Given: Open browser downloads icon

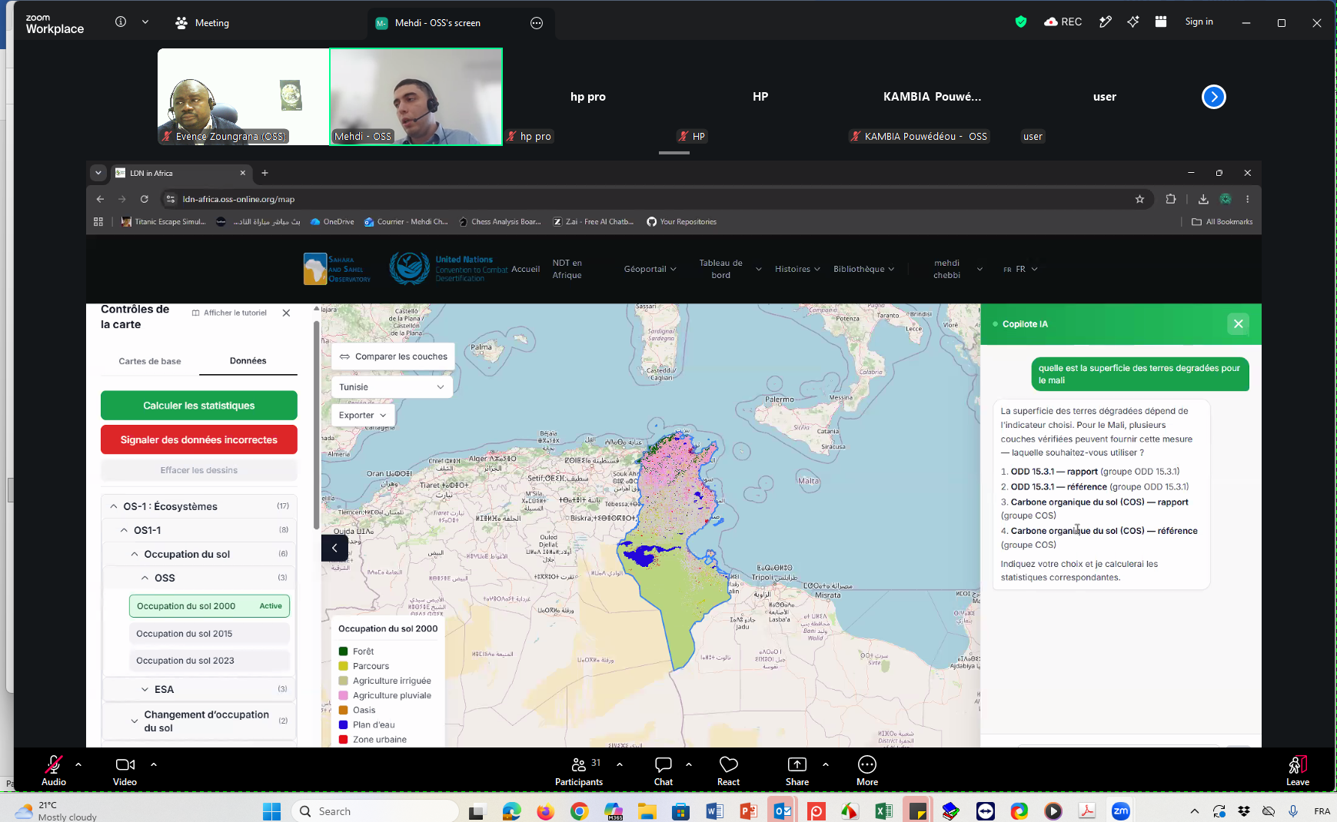Looking at the screenshot, I should tap(1203, 199).
